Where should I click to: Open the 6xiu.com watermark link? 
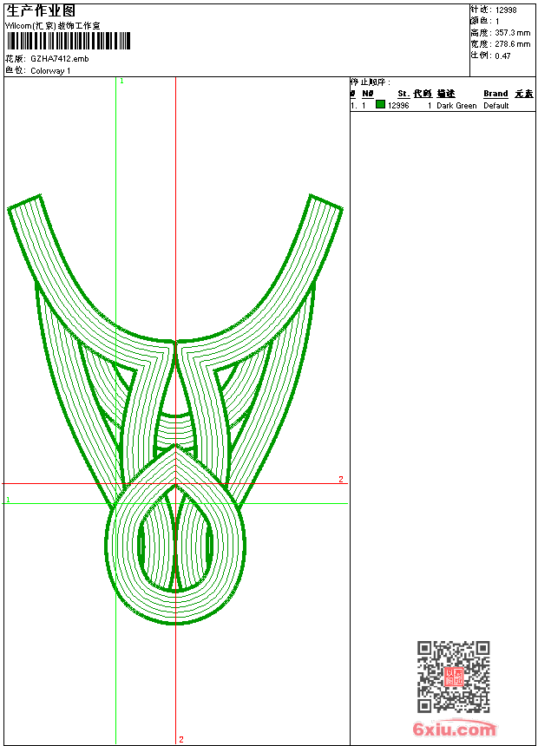point(455,730)
